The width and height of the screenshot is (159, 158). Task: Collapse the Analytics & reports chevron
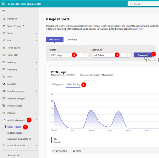pyautogui.click(x=36, y=120)
